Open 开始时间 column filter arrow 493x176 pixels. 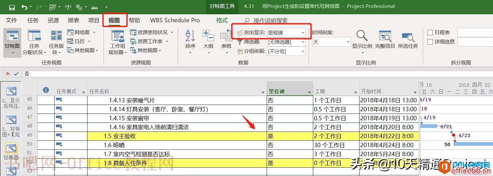(x=415, y=92)
